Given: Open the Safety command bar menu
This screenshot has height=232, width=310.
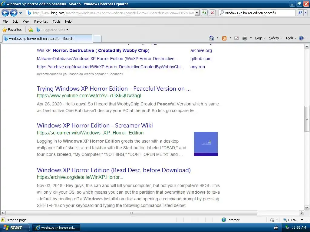Looking at the screenshot, I should (275, 38).
